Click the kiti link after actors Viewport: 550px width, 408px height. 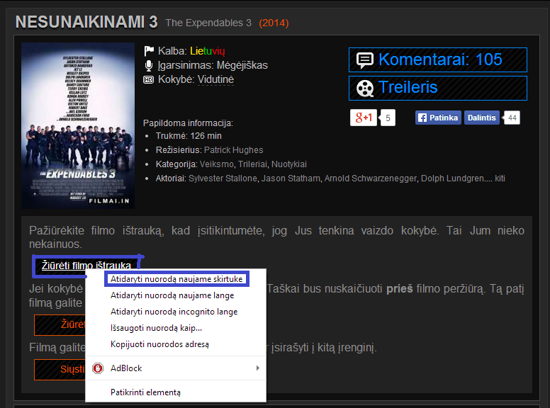(x=500, y=178)
